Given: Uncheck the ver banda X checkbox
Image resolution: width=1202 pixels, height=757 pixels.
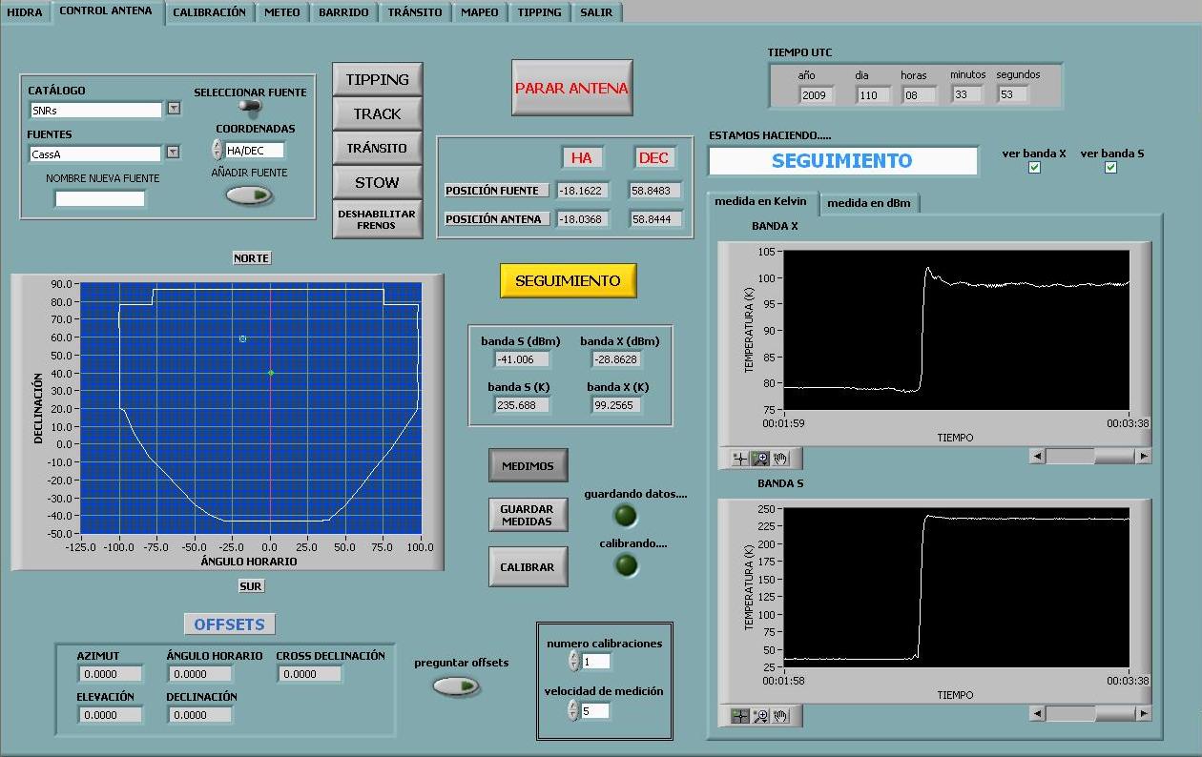Looking at the screenshot, I should click(x=1034, y=168).
